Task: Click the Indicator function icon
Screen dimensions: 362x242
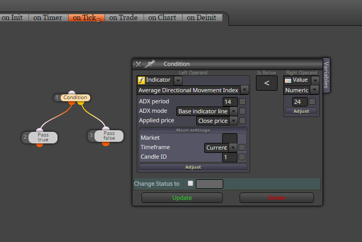Action: pos(141,80)
